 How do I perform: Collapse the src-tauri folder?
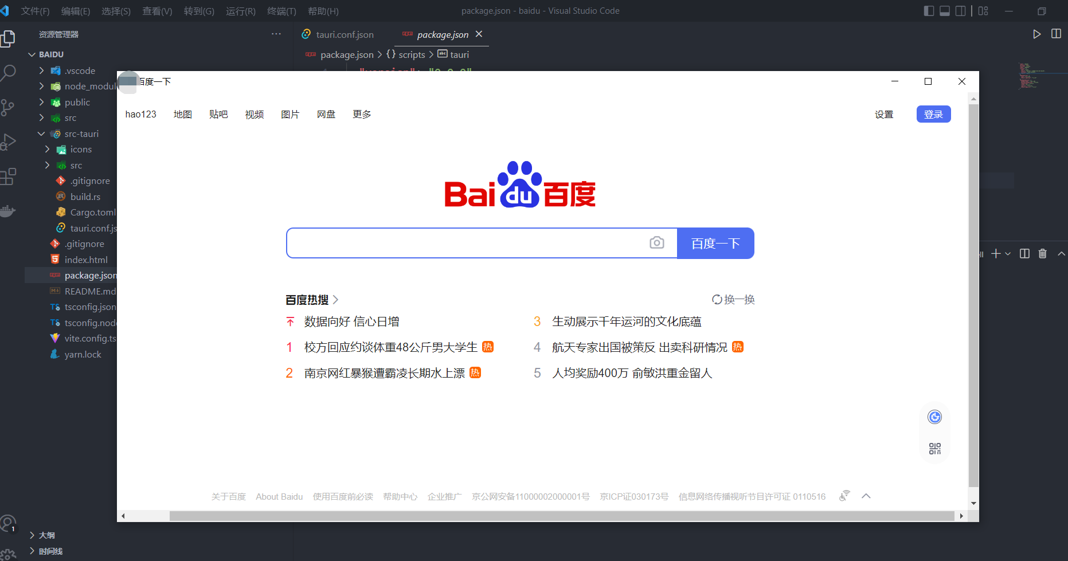[41, 134]
